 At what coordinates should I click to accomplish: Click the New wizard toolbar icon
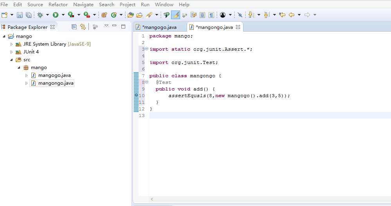pyautogui.click(x=4, y=15)
